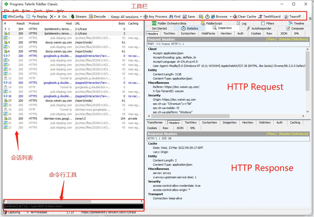Click Referer header line in request
Viewport: 314px width, 217px height.
[x=176, y=87]
